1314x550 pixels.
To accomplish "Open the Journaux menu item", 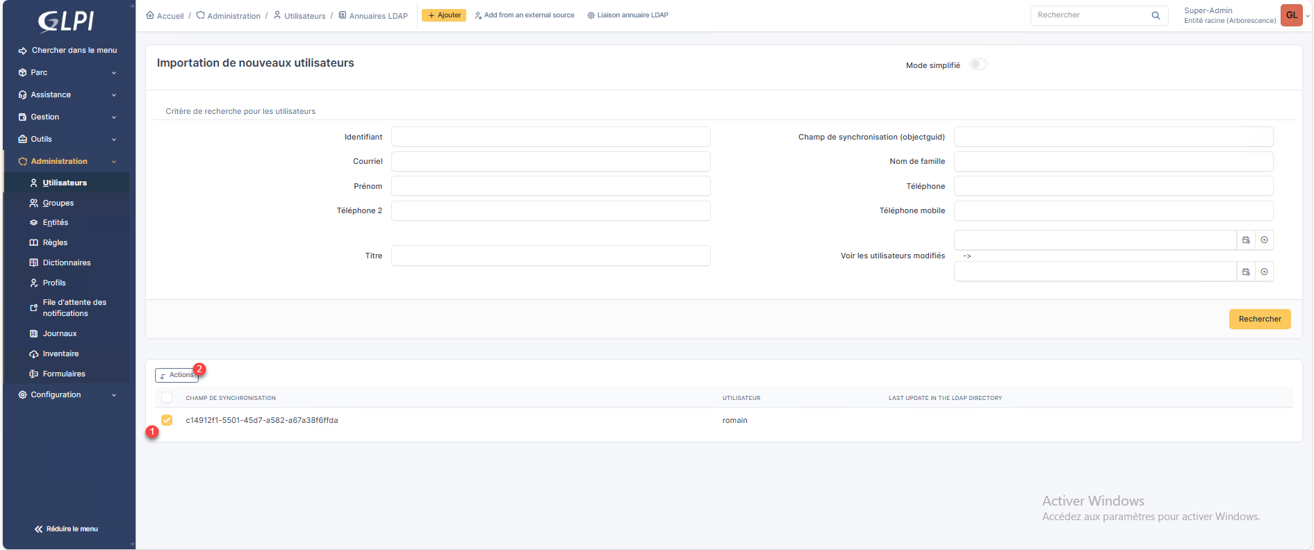I will 60,333.
